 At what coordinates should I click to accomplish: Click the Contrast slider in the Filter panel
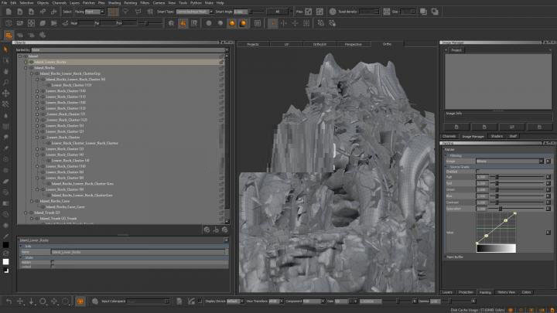point(518,202)
